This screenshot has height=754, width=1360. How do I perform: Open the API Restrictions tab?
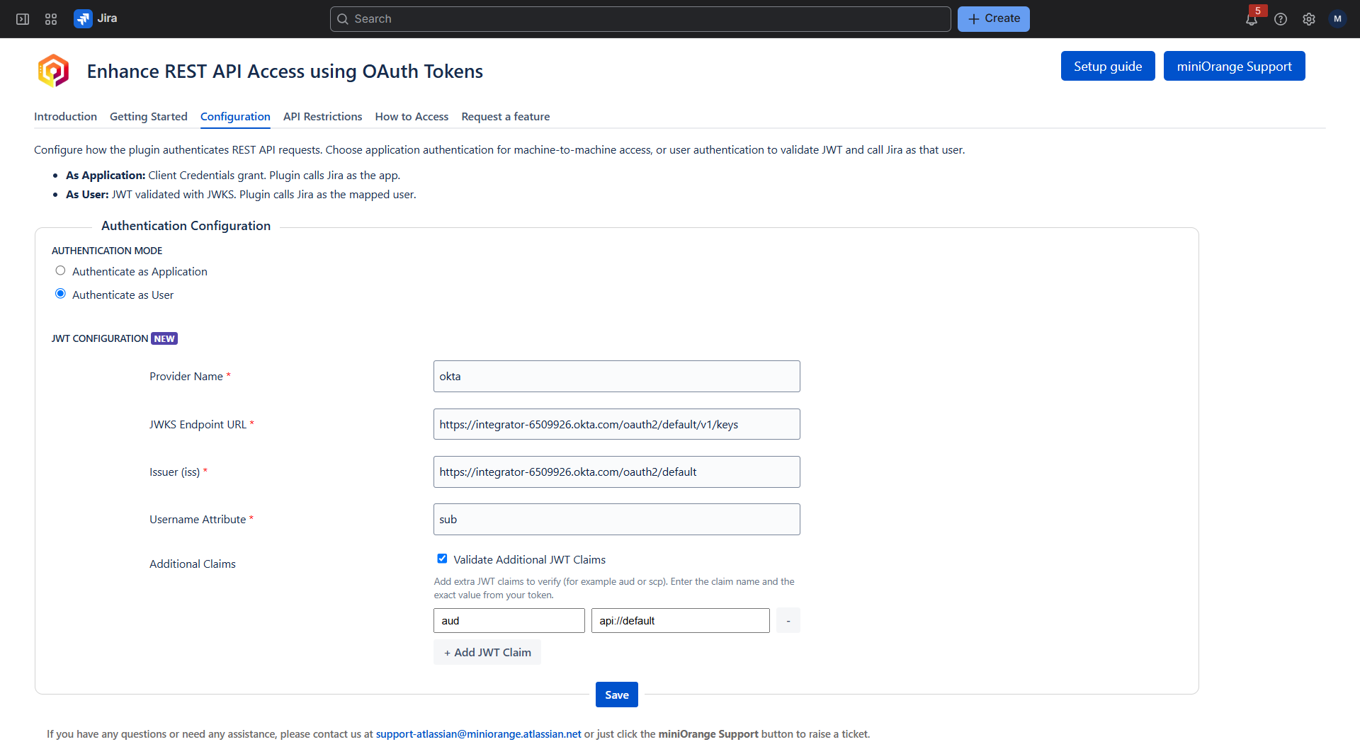(x=322, y=117)
